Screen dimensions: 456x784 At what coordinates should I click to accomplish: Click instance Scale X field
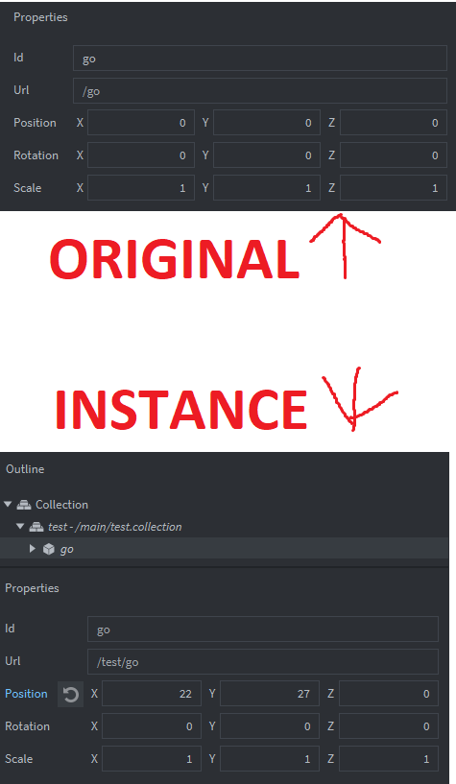click(152, 758)
